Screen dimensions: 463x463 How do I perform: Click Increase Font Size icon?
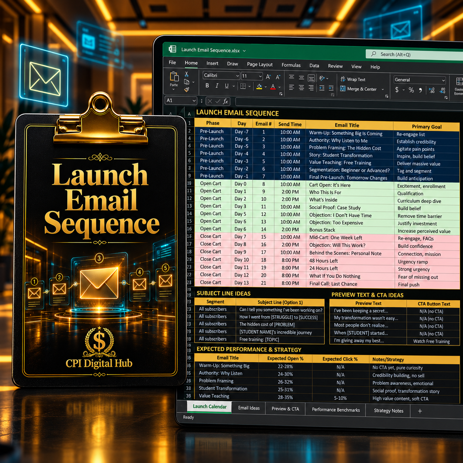[x=268, y=77]
